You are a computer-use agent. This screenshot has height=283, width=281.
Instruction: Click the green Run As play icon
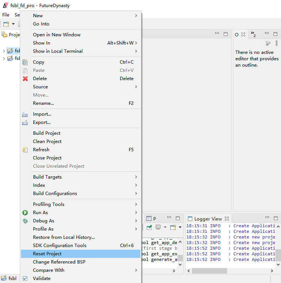click(25, 213)
